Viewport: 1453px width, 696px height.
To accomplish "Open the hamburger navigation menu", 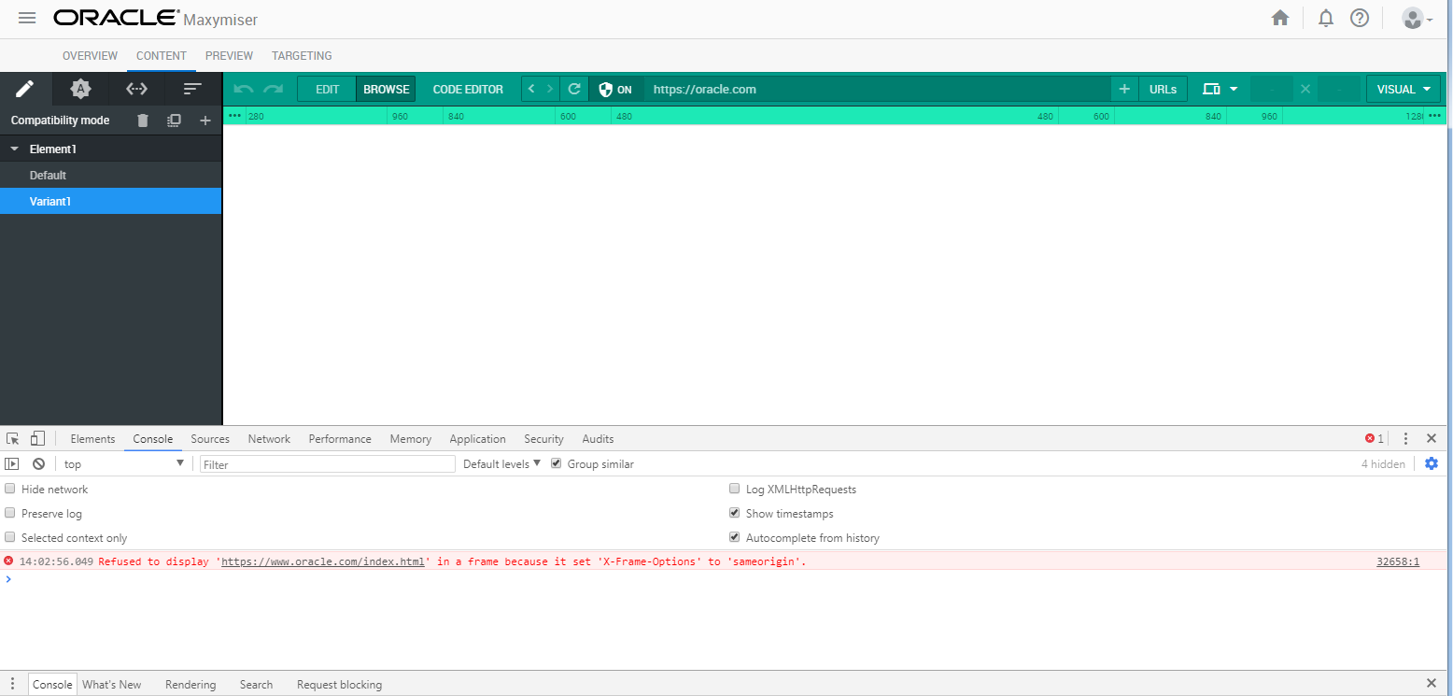I will (27, 19).
